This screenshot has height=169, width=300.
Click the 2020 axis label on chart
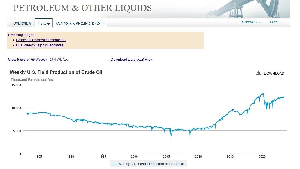point(262,157)
